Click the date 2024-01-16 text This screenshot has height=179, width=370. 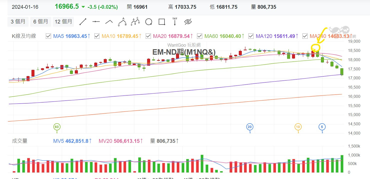pos(25,7)
